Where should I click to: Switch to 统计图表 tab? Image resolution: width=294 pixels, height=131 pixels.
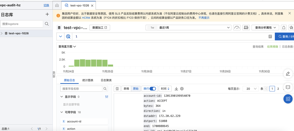coord(88,80)
